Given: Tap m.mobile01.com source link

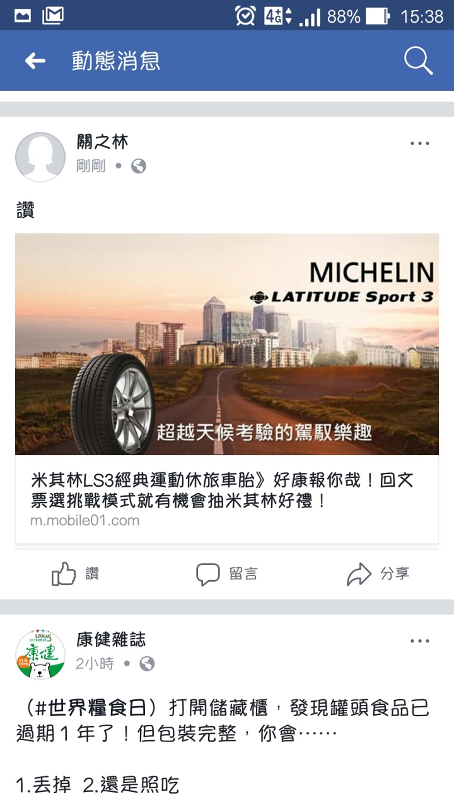Looking at the screenshot, I should click(84, 521).
